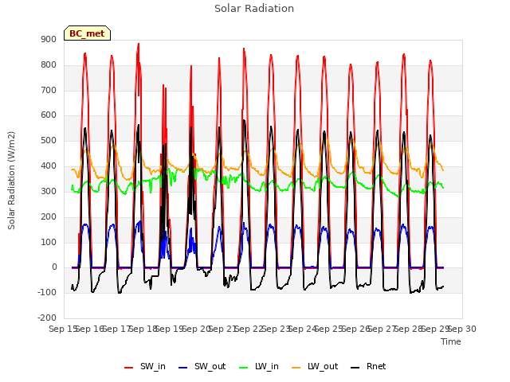
Task: Click the orange LW_out legend swatch
Action: tap(296, 368)
